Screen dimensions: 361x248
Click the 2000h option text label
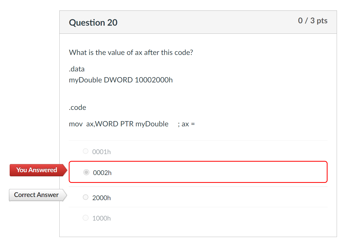click(x=102, y=198)
